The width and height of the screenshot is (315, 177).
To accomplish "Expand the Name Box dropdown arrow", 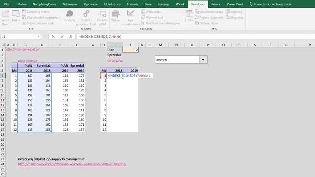I will point(38,36).
